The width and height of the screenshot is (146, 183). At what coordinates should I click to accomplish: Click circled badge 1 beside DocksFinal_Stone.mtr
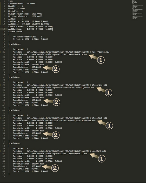tap(108, 93)
